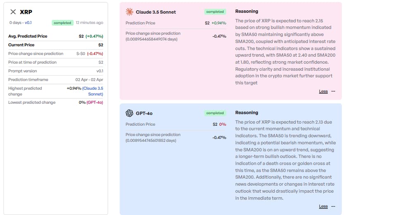This screenshot has width=410, height=215.
Task: Collapse Claude 3.5 Sonnet reasoning with Less
Action: click(323, 91)
